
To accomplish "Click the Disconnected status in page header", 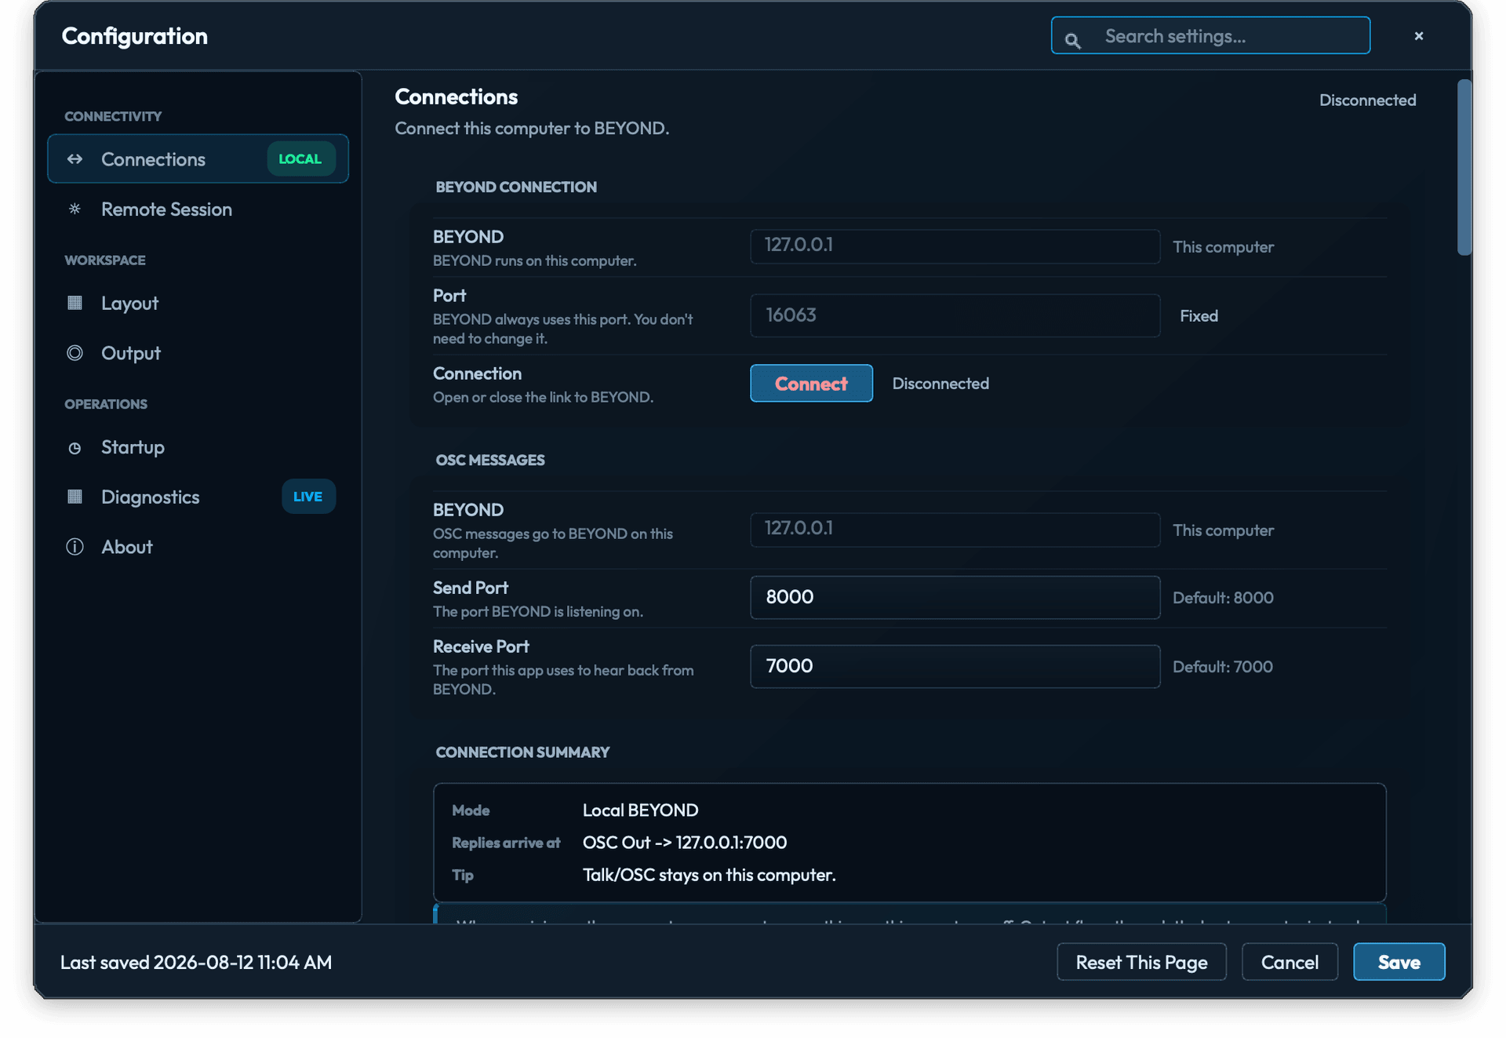I will coord(1367,100).
